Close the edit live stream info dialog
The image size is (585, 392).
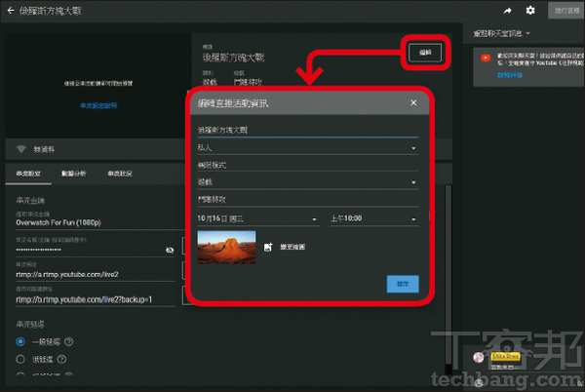tap(413, 103)
